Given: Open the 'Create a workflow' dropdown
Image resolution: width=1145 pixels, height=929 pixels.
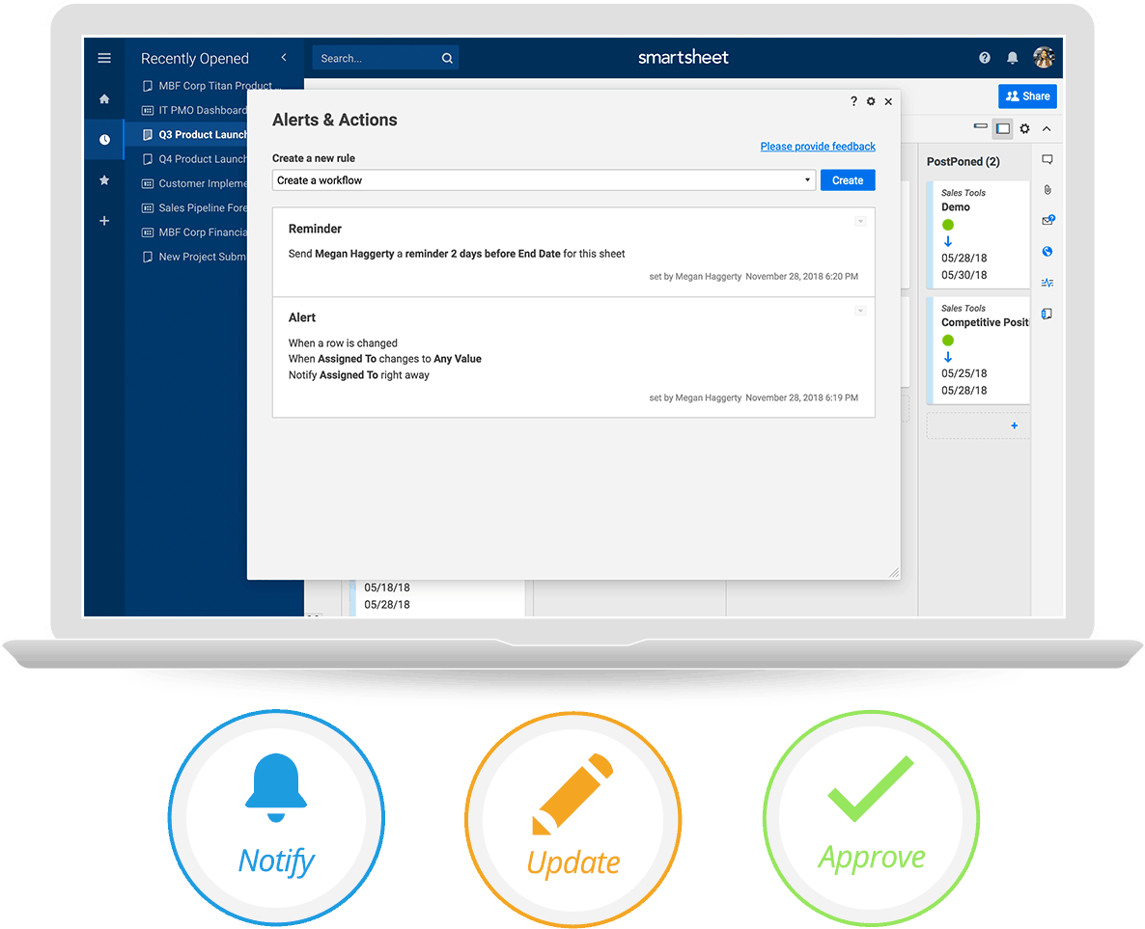Looking at the screenshot, I should click(544, 180).
